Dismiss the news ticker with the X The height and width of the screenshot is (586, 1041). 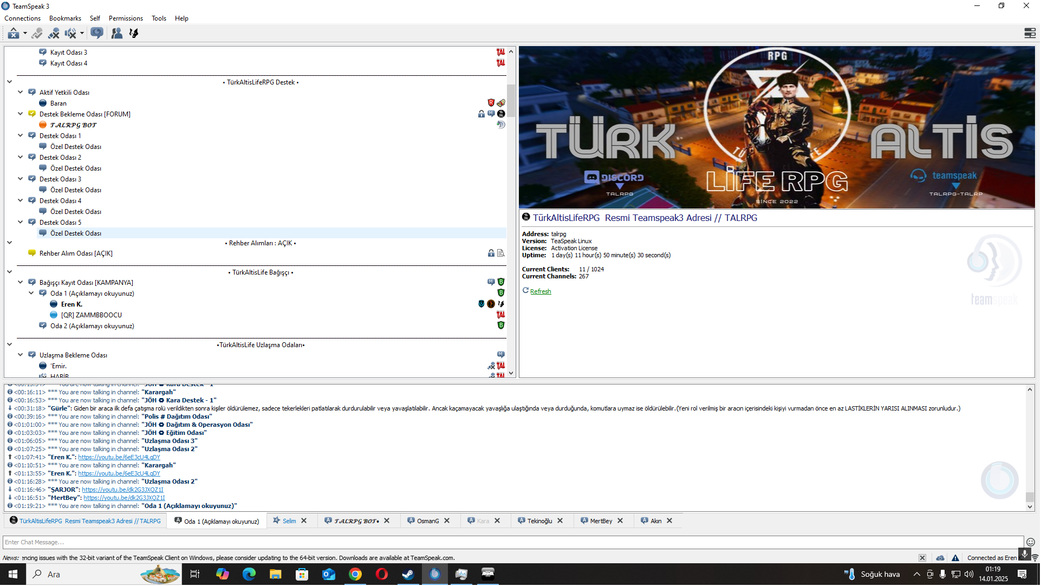coord(922,558)
